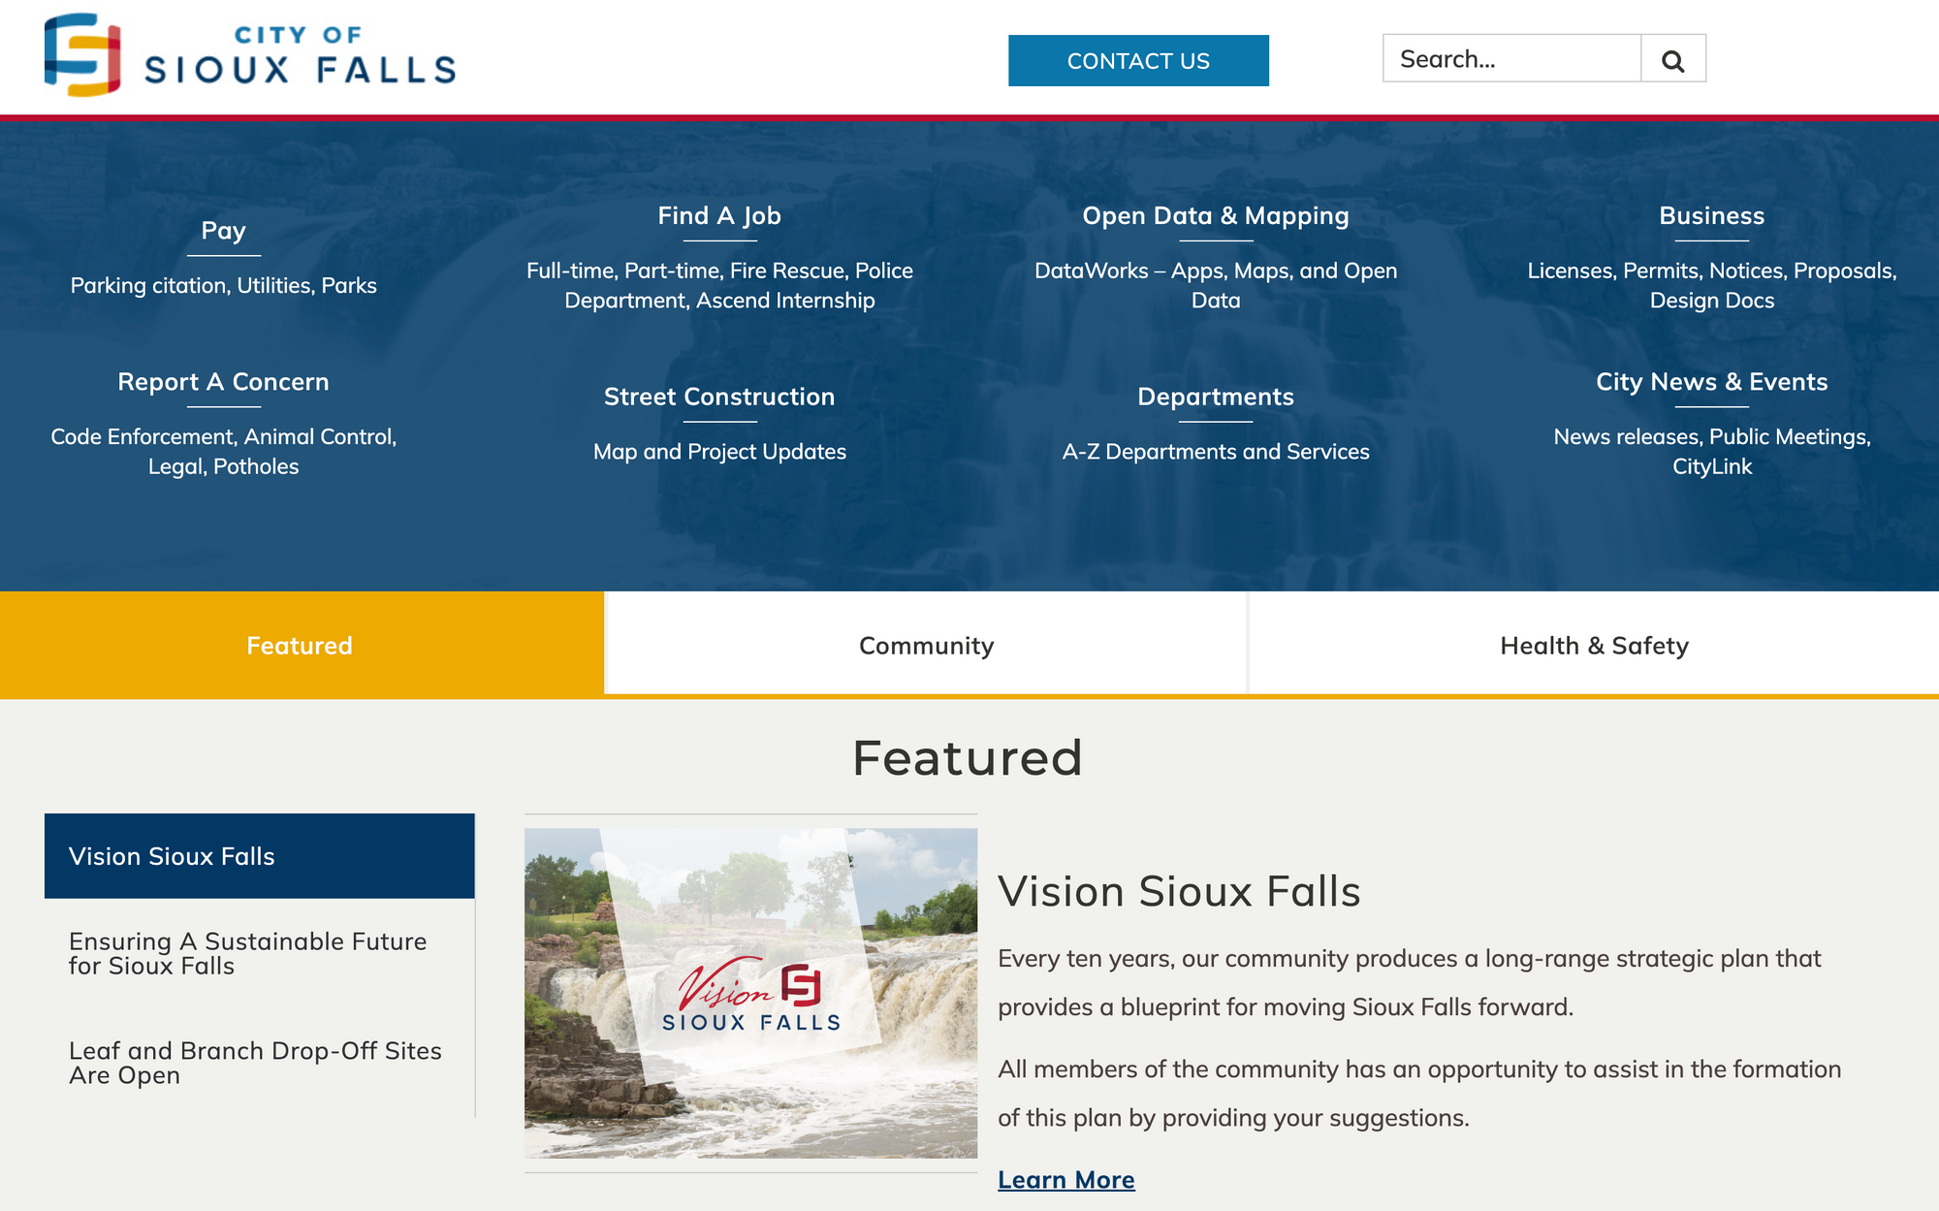This screenshot has width=1939, height=1211.
Task: Toggle the Community section view
Action: click(926, 645)
